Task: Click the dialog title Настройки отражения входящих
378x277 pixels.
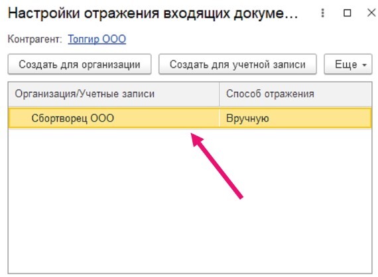Action: (x=153, y=13)
